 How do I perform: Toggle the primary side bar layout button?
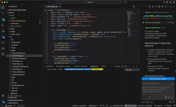[x=167, y=2]
